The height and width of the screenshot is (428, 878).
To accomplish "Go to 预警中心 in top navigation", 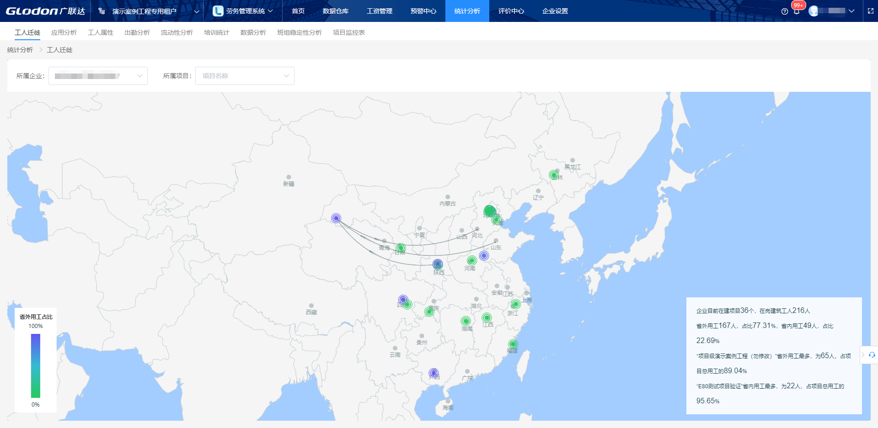I will [423, 11].
